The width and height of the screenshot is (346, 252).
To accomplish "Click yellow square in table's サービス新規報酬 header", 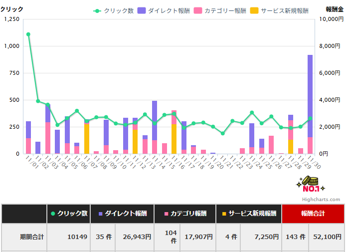I will click(x=225, y=214).
